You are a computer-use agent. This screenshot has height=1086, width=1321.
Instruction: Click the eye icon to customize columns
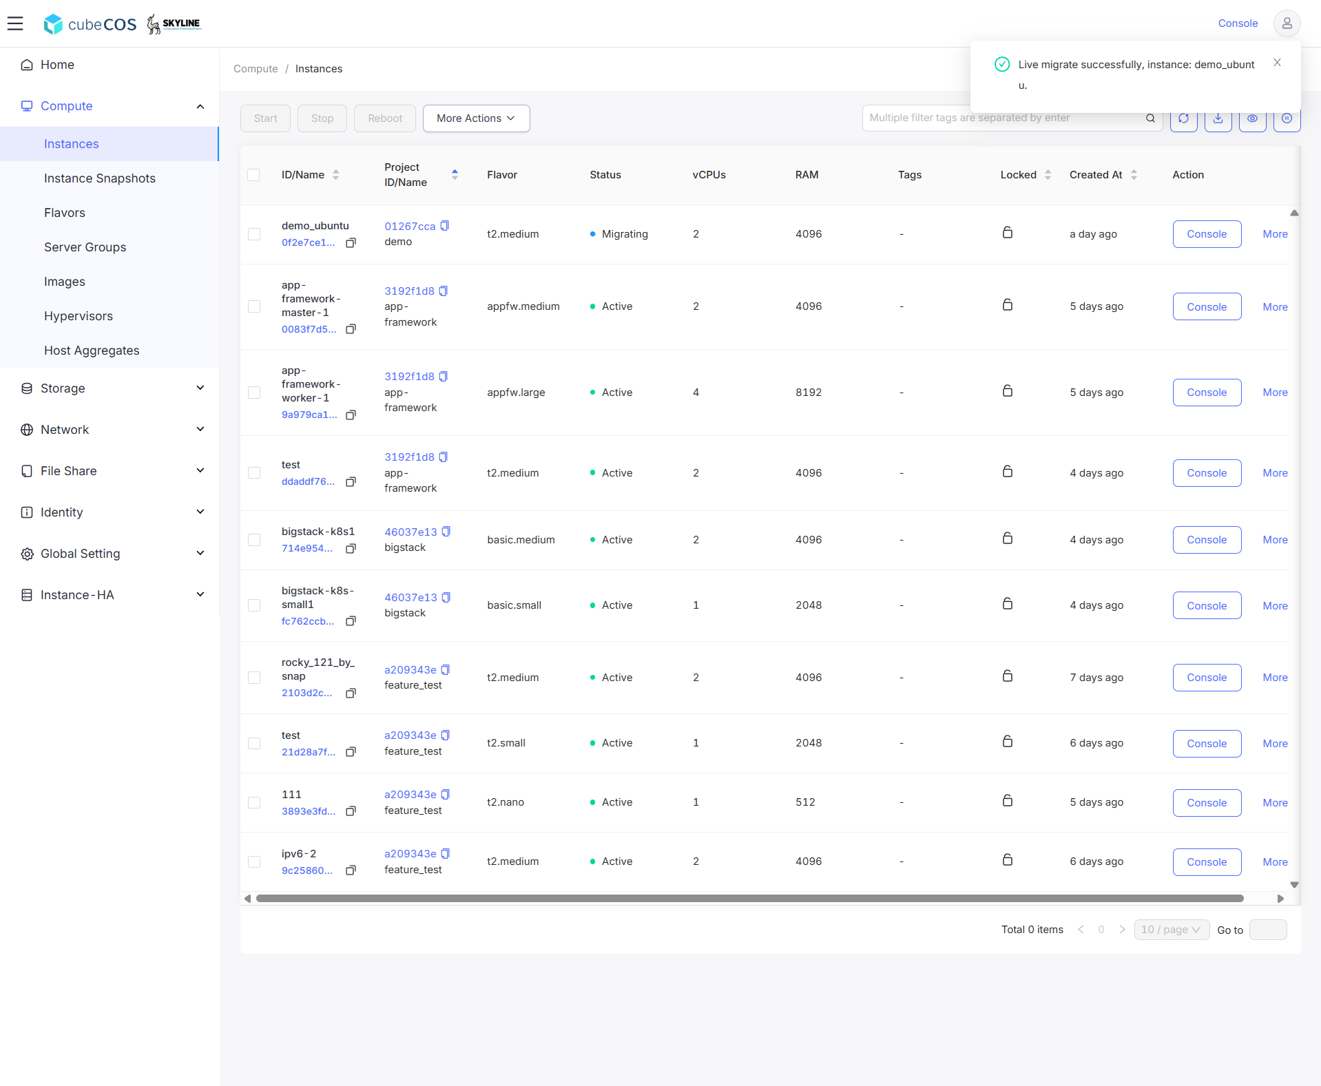[x=1252, y=118]
